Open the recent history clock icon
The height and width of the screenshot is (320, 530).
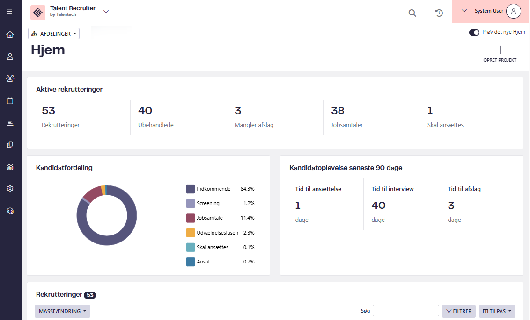point(439,13)
